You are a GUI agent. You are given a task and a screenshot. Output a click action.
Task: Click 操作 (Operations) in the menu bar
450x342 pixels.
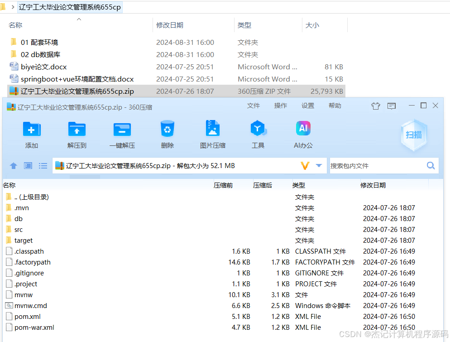[280, 105]
